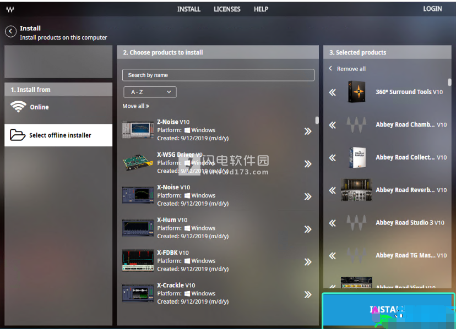Remove Abbey Road TG Mas... with left arrows

pos(333,256)
